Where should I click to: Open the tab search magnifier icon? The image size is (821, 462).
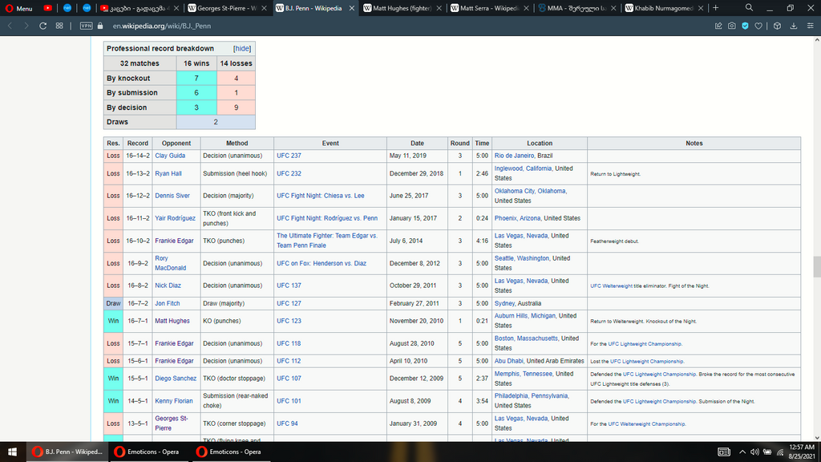[750, 7]
